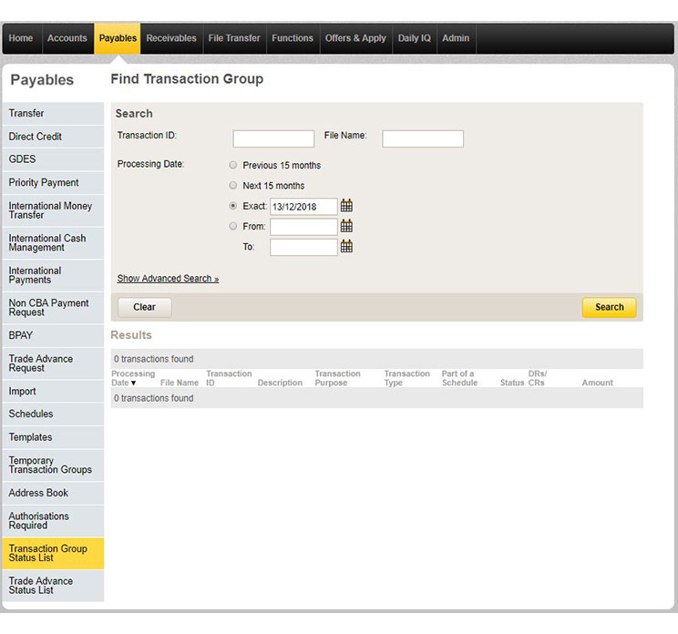This screenshot has height=634, width=678.
Task: Open International Money Transfer sidebar item
Action: [x=53, y=210]
